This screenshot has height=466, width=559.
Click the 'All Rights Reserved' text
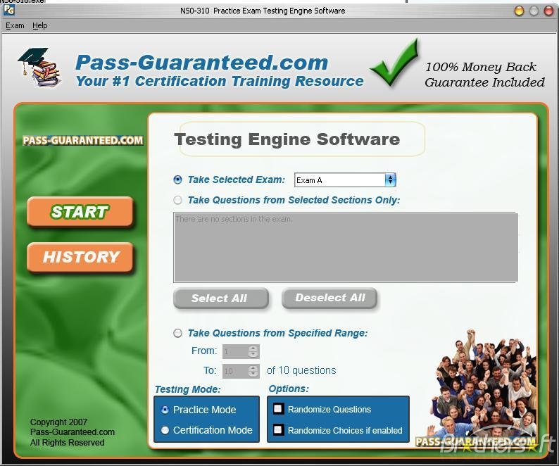tap(68, 443)
